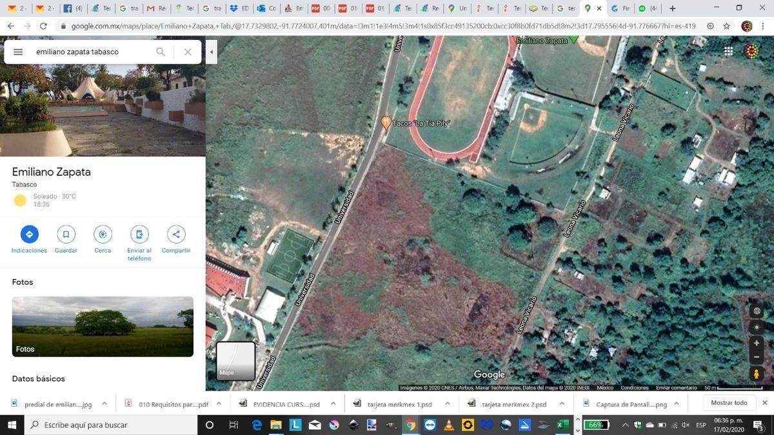Expand 010 Requisitos par....pdf download options

click(219, 404)
